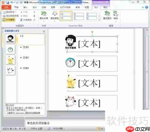Click right-middle resize handle of selected shape

click(117, 44)
